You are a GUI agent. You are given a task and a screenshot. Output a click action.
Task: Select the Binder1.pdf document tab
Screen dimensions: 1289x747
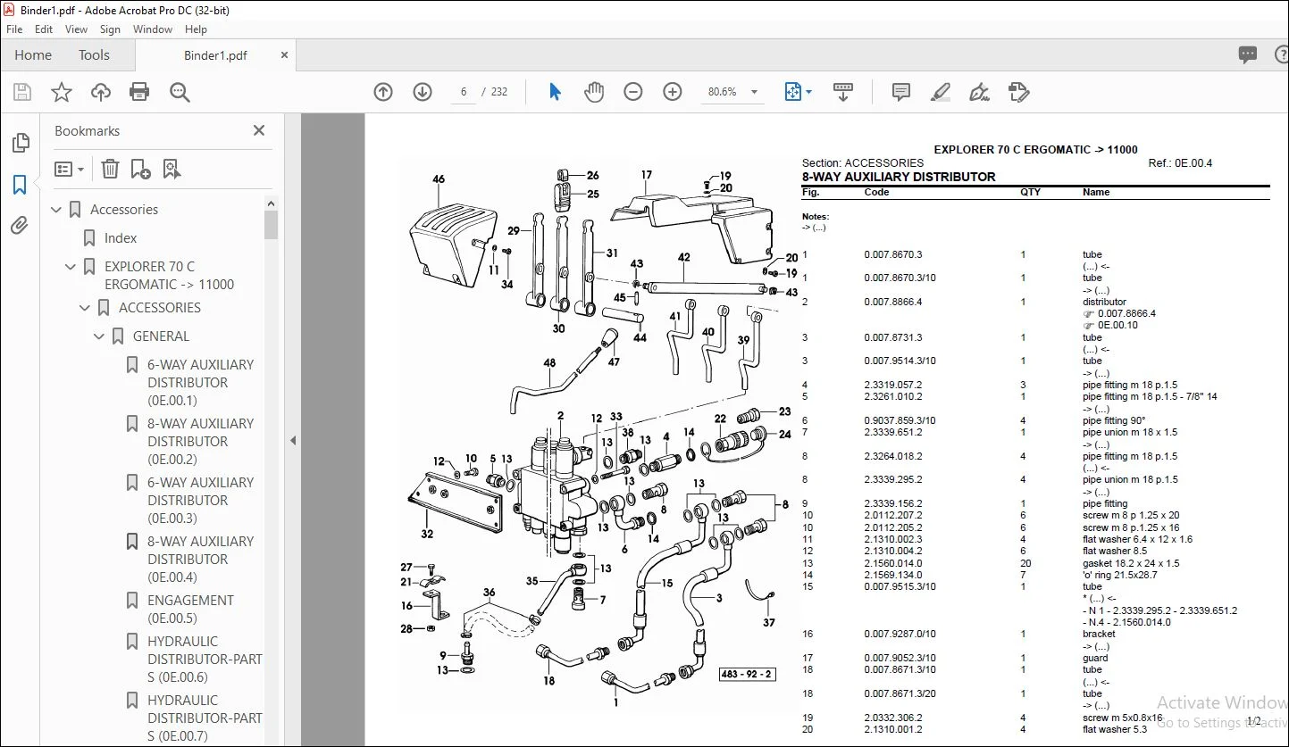coord(215,55)
